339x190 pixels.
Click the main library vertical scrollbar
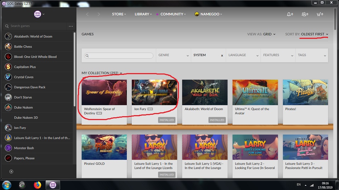(x=335, y=19)
